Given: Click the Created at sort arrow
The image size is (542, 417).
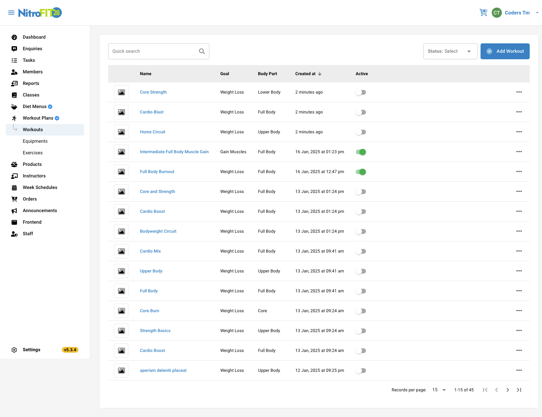Looking at the screenshot, I should (x=320, y=74).
